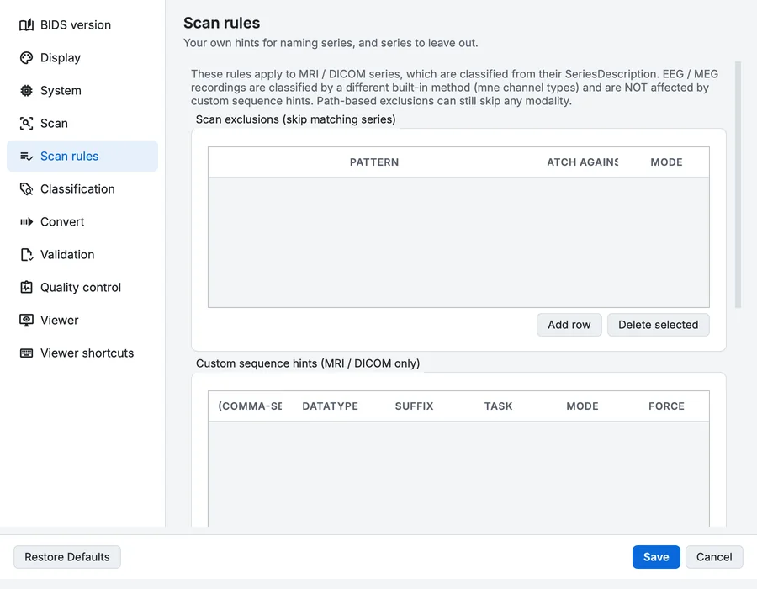Image resolution: width=757 pixels, height=589 pixels.
Task: Click the DATATYPE column header
Action: click(x=331, y=406)
